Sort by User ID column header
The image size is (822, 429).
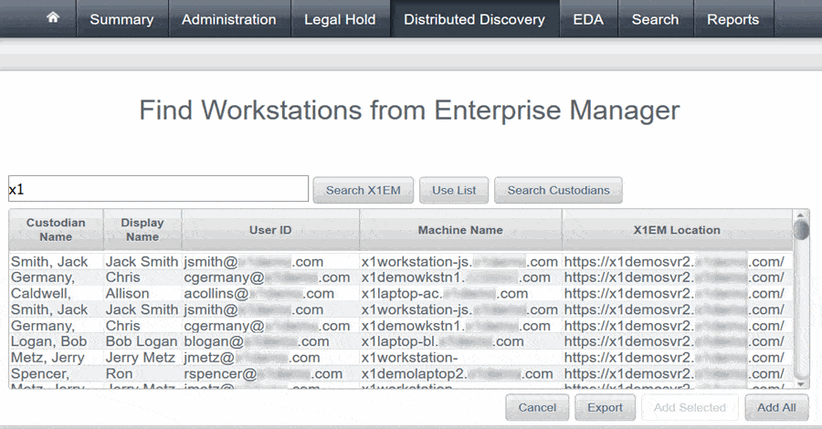(270, 229)
